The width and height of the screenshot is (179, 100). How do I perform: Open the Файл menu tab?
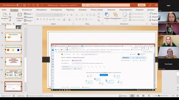click(x=4, y=10)
